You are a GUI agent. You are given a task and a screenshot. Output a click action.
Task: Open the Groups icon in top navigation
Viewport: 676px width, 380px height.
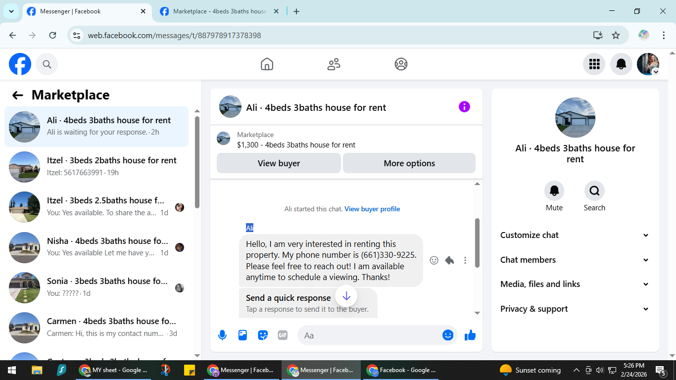pos(401,64)
